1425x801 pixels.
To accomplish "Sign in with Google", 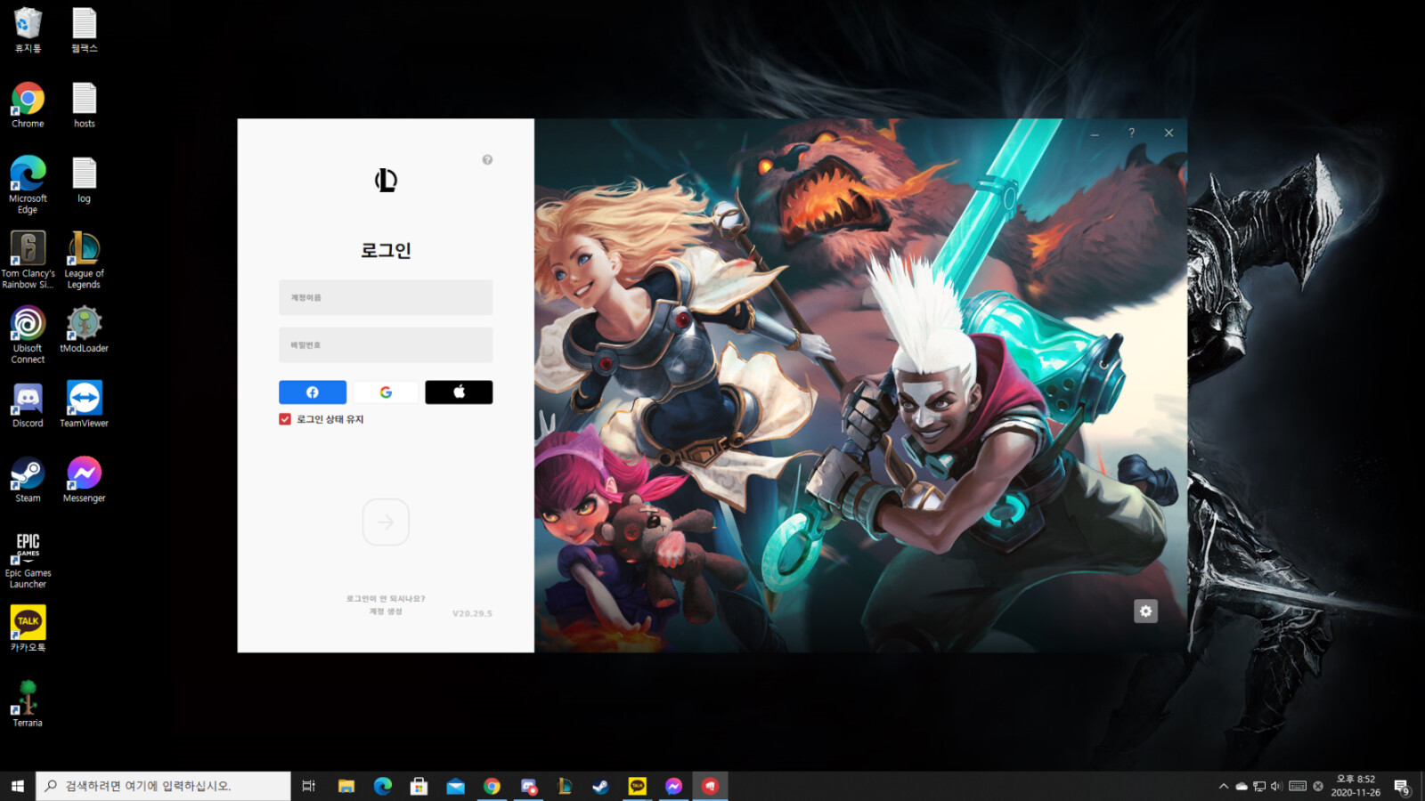I will pos(386,392).
